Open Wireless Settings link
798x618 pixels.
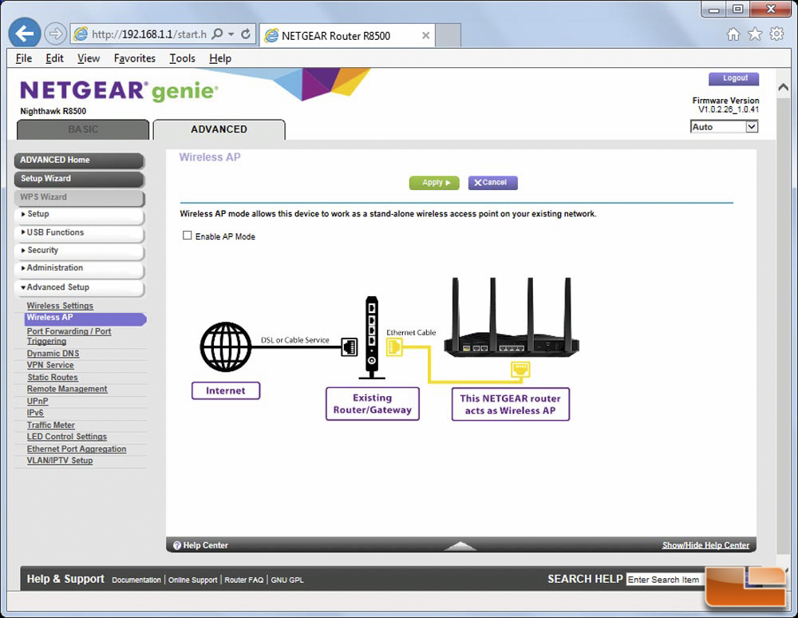[x=60, y=306]
